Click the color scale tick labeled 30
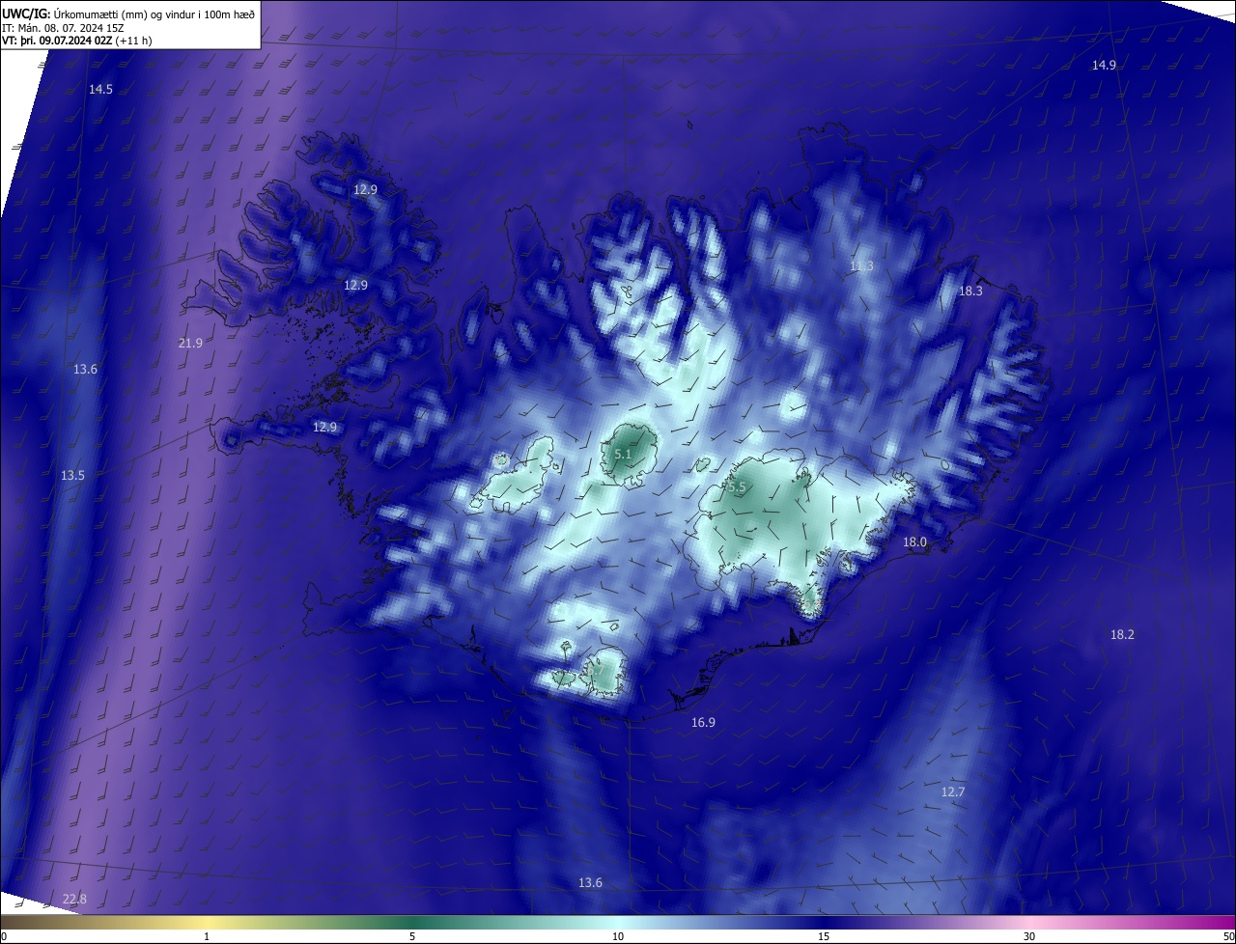 (1029, 936)
